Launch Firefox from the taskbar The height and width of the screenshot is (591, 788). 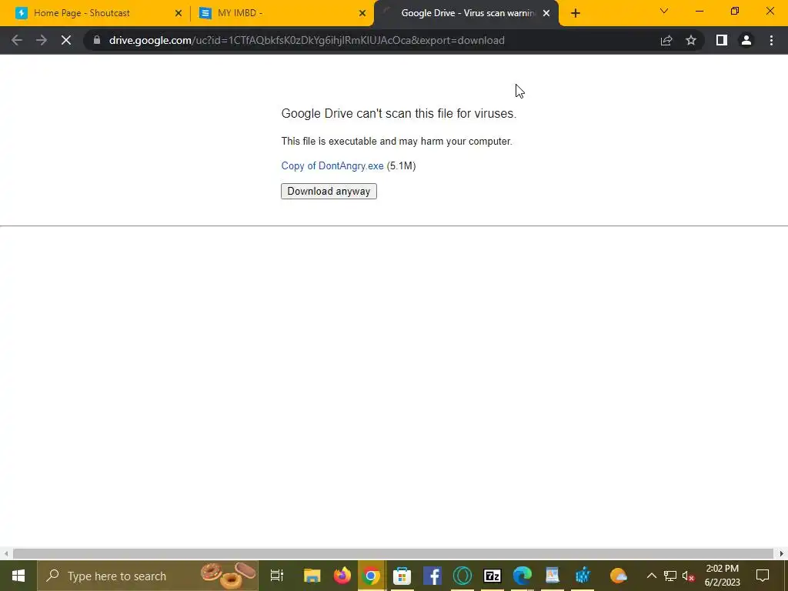pos(342,576)
